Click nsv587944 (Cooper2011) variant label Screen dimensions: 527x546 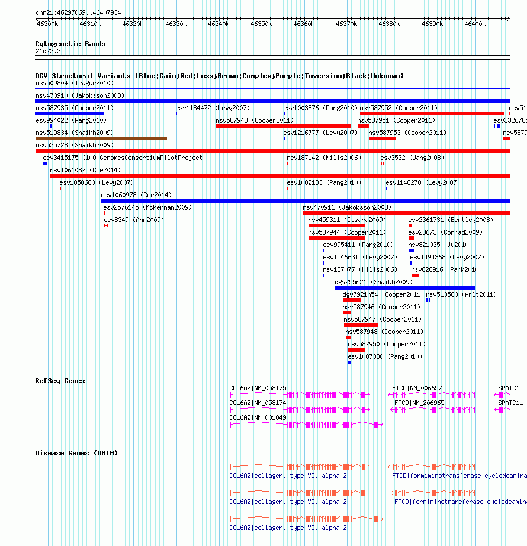point(347,232)
